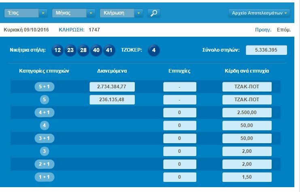
Task: Open the Έτος year dropdown
Action: point(26,13)
